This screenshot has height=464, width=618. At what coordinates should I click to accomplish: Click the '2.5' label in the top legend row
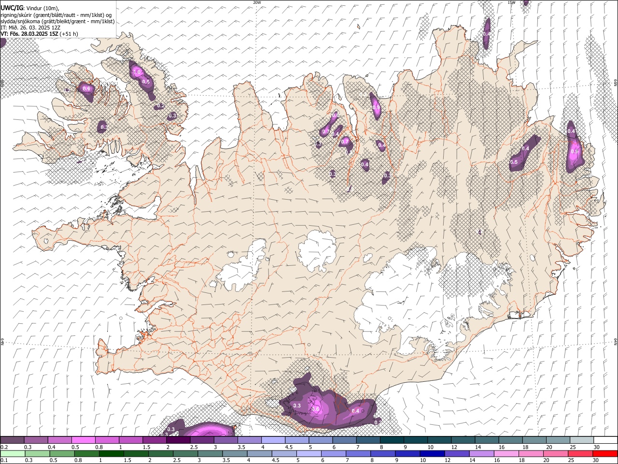click(194, 447)
